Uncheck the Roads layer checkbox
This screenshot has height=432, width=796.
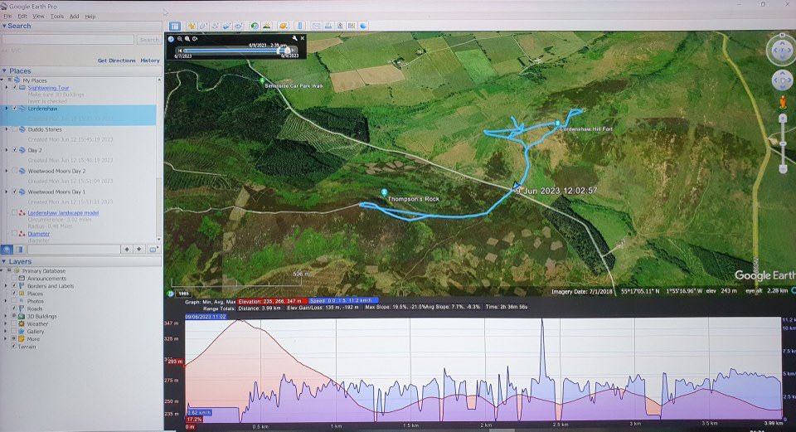(x=14, y=308)
